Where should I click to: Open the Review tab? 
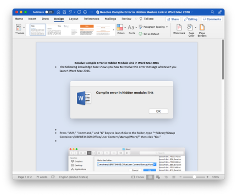point(126,19)
